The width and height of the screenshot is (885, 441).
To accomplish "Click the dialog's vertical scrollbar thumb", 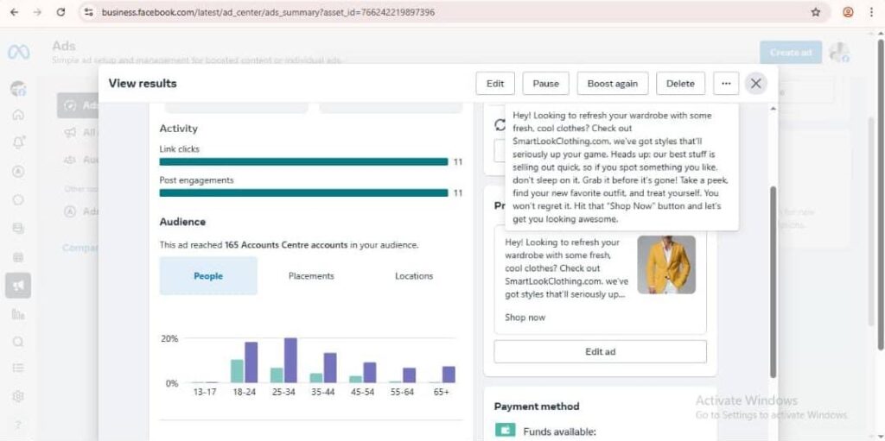I will (x=774, y=282).
